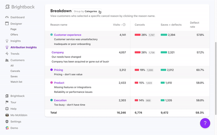Click the Trends pulse icon
This screenshot has width=217, height=135.
(x=7, y=54)
